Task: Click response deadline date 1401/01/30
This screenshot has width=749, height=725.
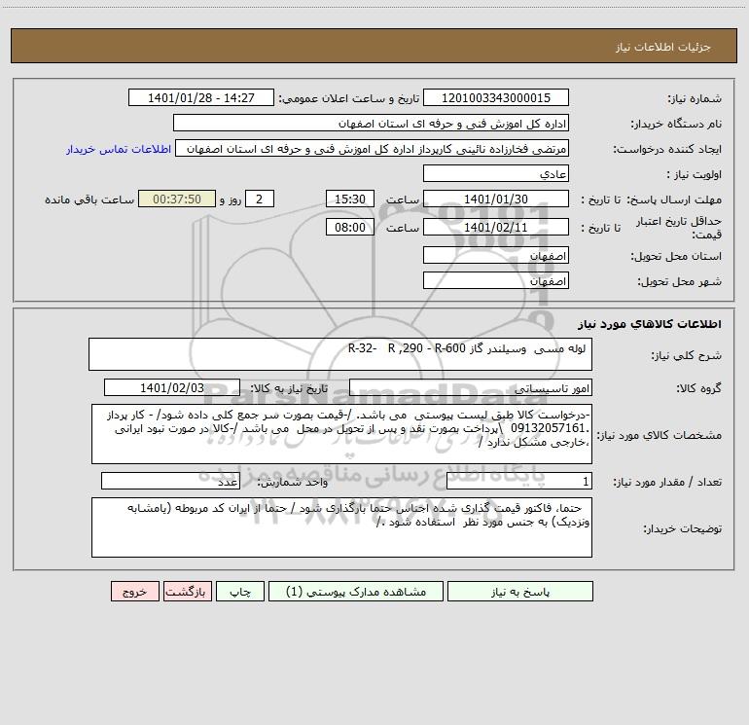Action: [496, 199]
